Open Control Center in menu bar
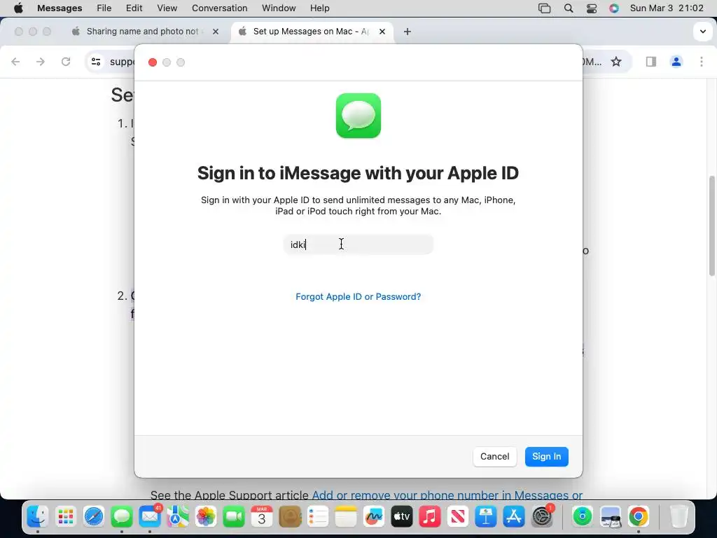 pos(591,8)
